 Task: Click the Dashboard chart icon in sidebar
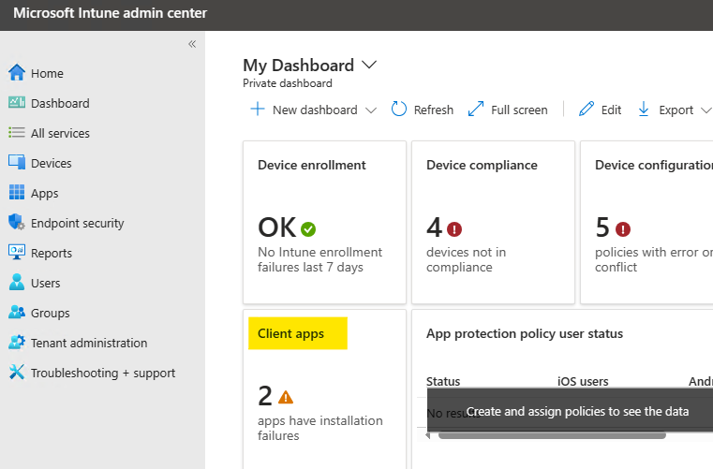[17, 102]
